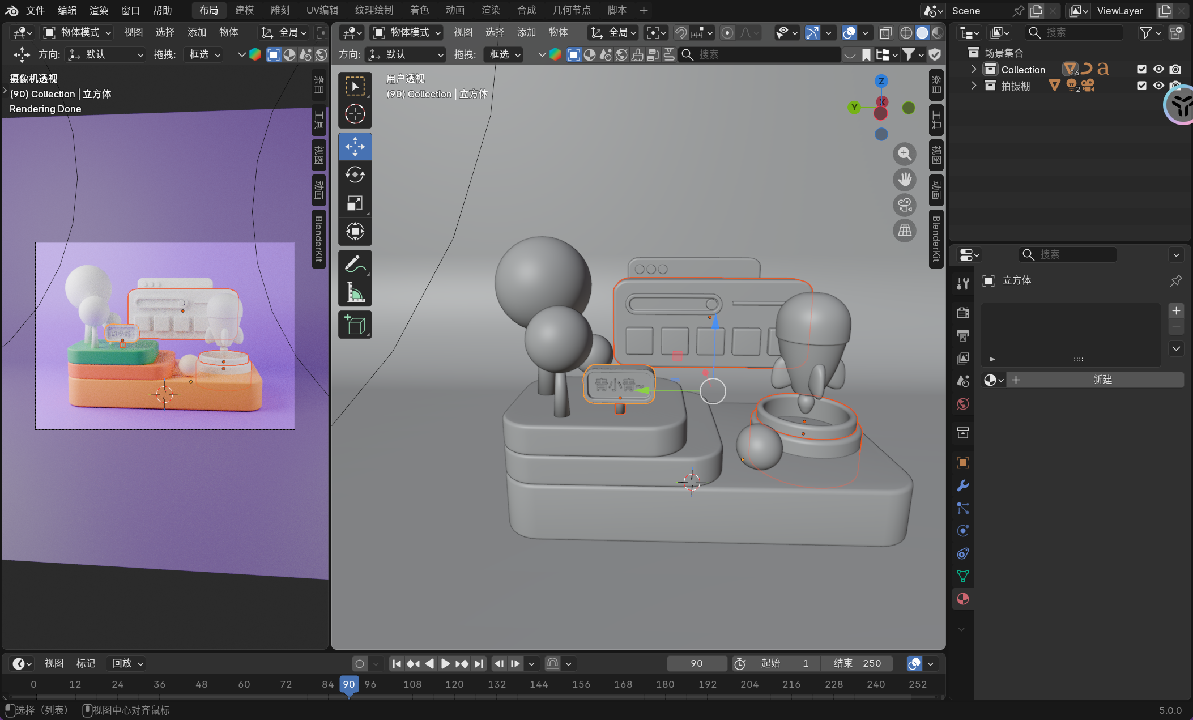1193x720 pixels.
Task: Select the Rotate tool in toolbar
Action: pos(355,175)
